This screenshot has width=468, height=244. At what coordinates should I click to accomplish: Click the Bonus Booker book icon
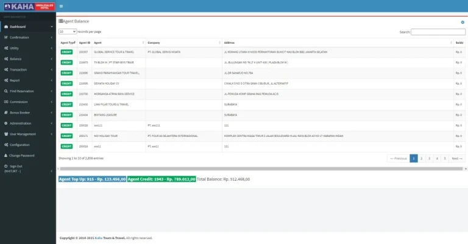pyautogui.click(x=6, y=113)
